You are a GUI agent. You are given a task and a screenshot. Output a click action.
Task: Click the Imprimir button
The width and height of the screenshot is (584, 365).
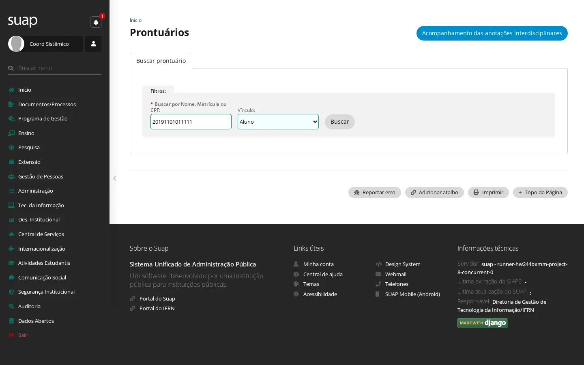488,192
